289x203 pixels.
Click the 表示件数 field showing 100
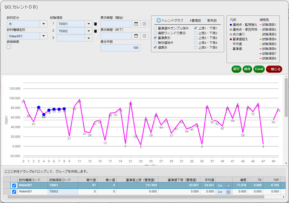[x=120, y=48]
